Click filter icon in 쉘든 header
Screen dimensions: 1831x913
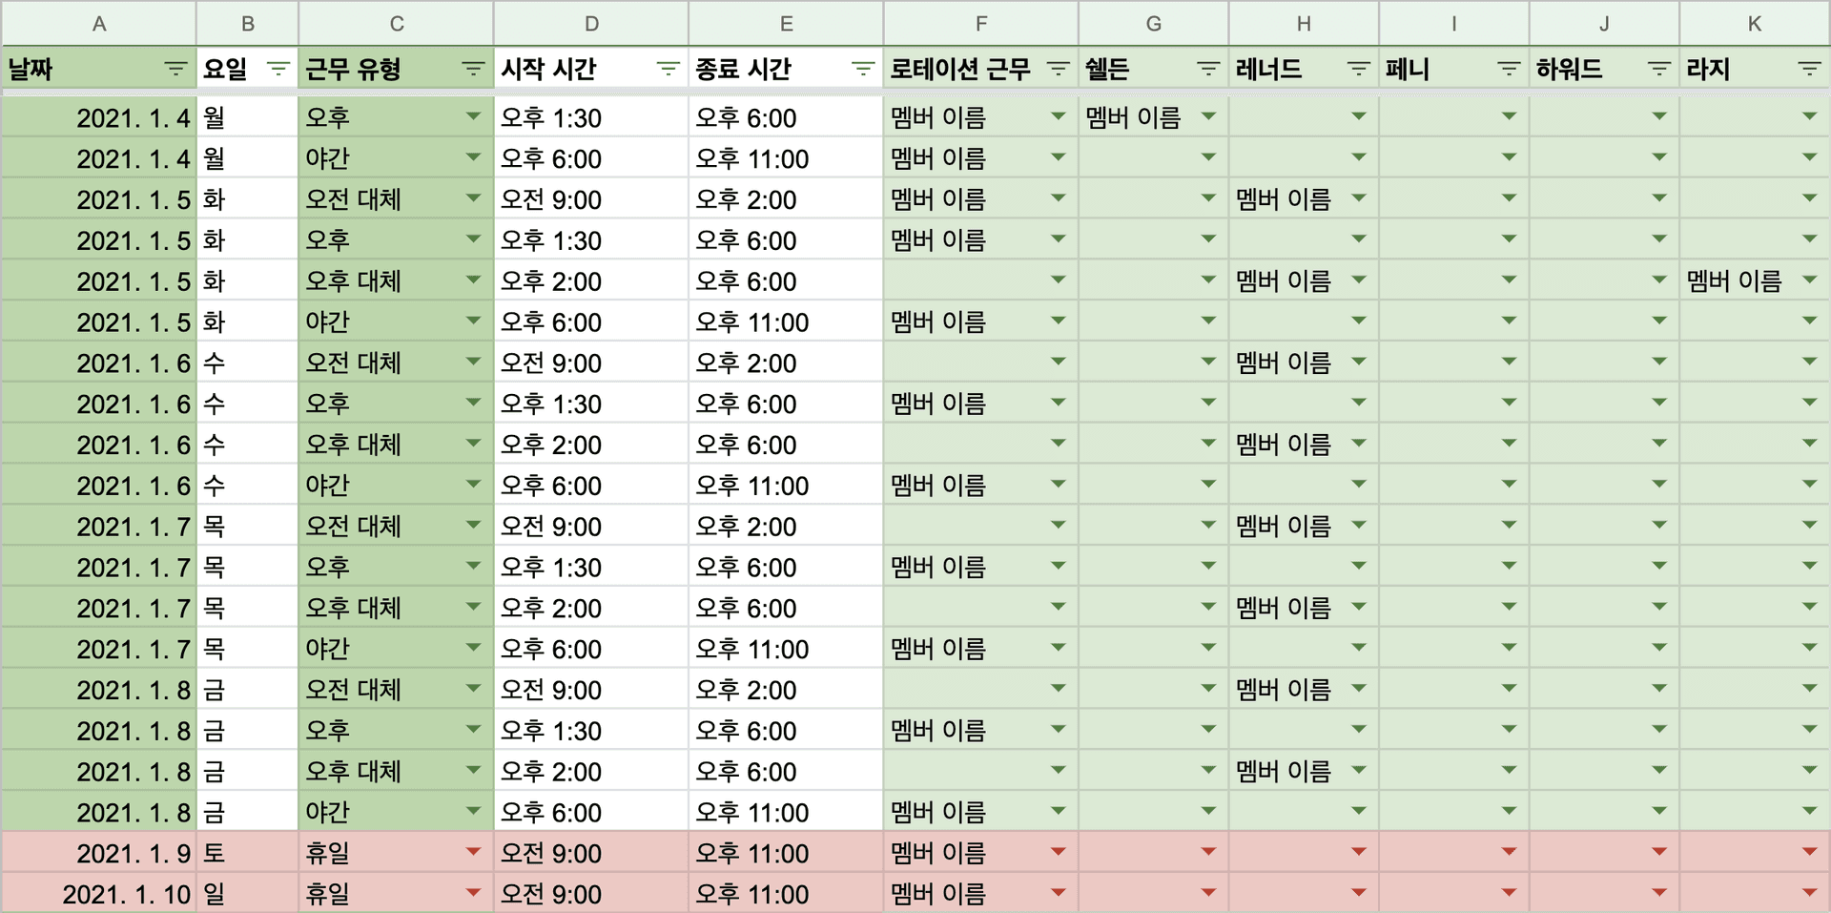pos(1208,69)
